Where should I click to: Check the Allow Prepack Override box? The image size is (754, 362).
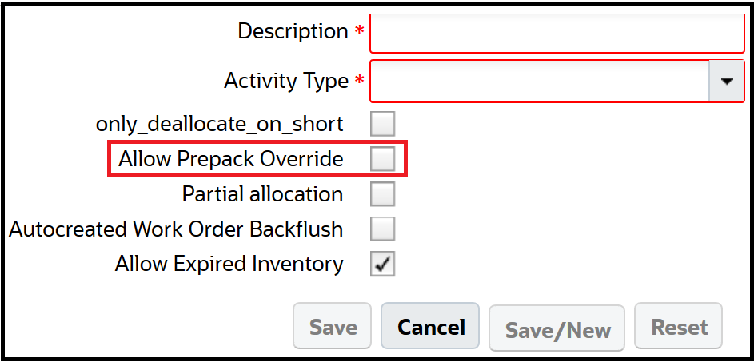click(382, 159)
